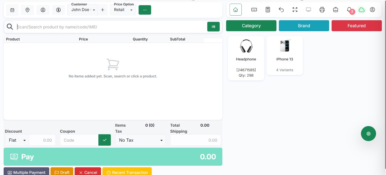
Task: Open floating green settings gear
Action: click(x=368, y=134)
